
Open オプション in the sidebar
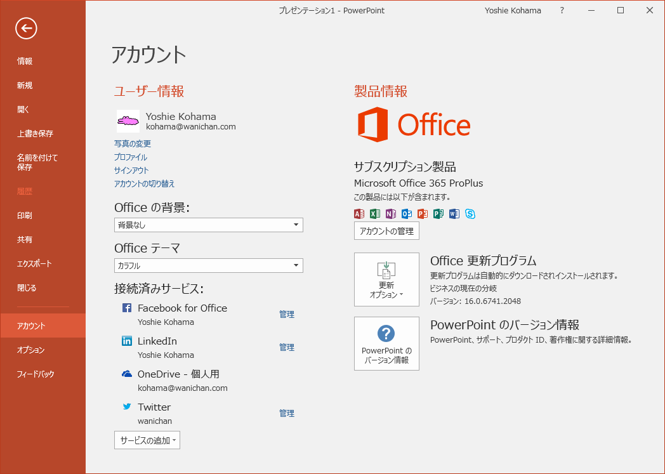coord(31,350)
